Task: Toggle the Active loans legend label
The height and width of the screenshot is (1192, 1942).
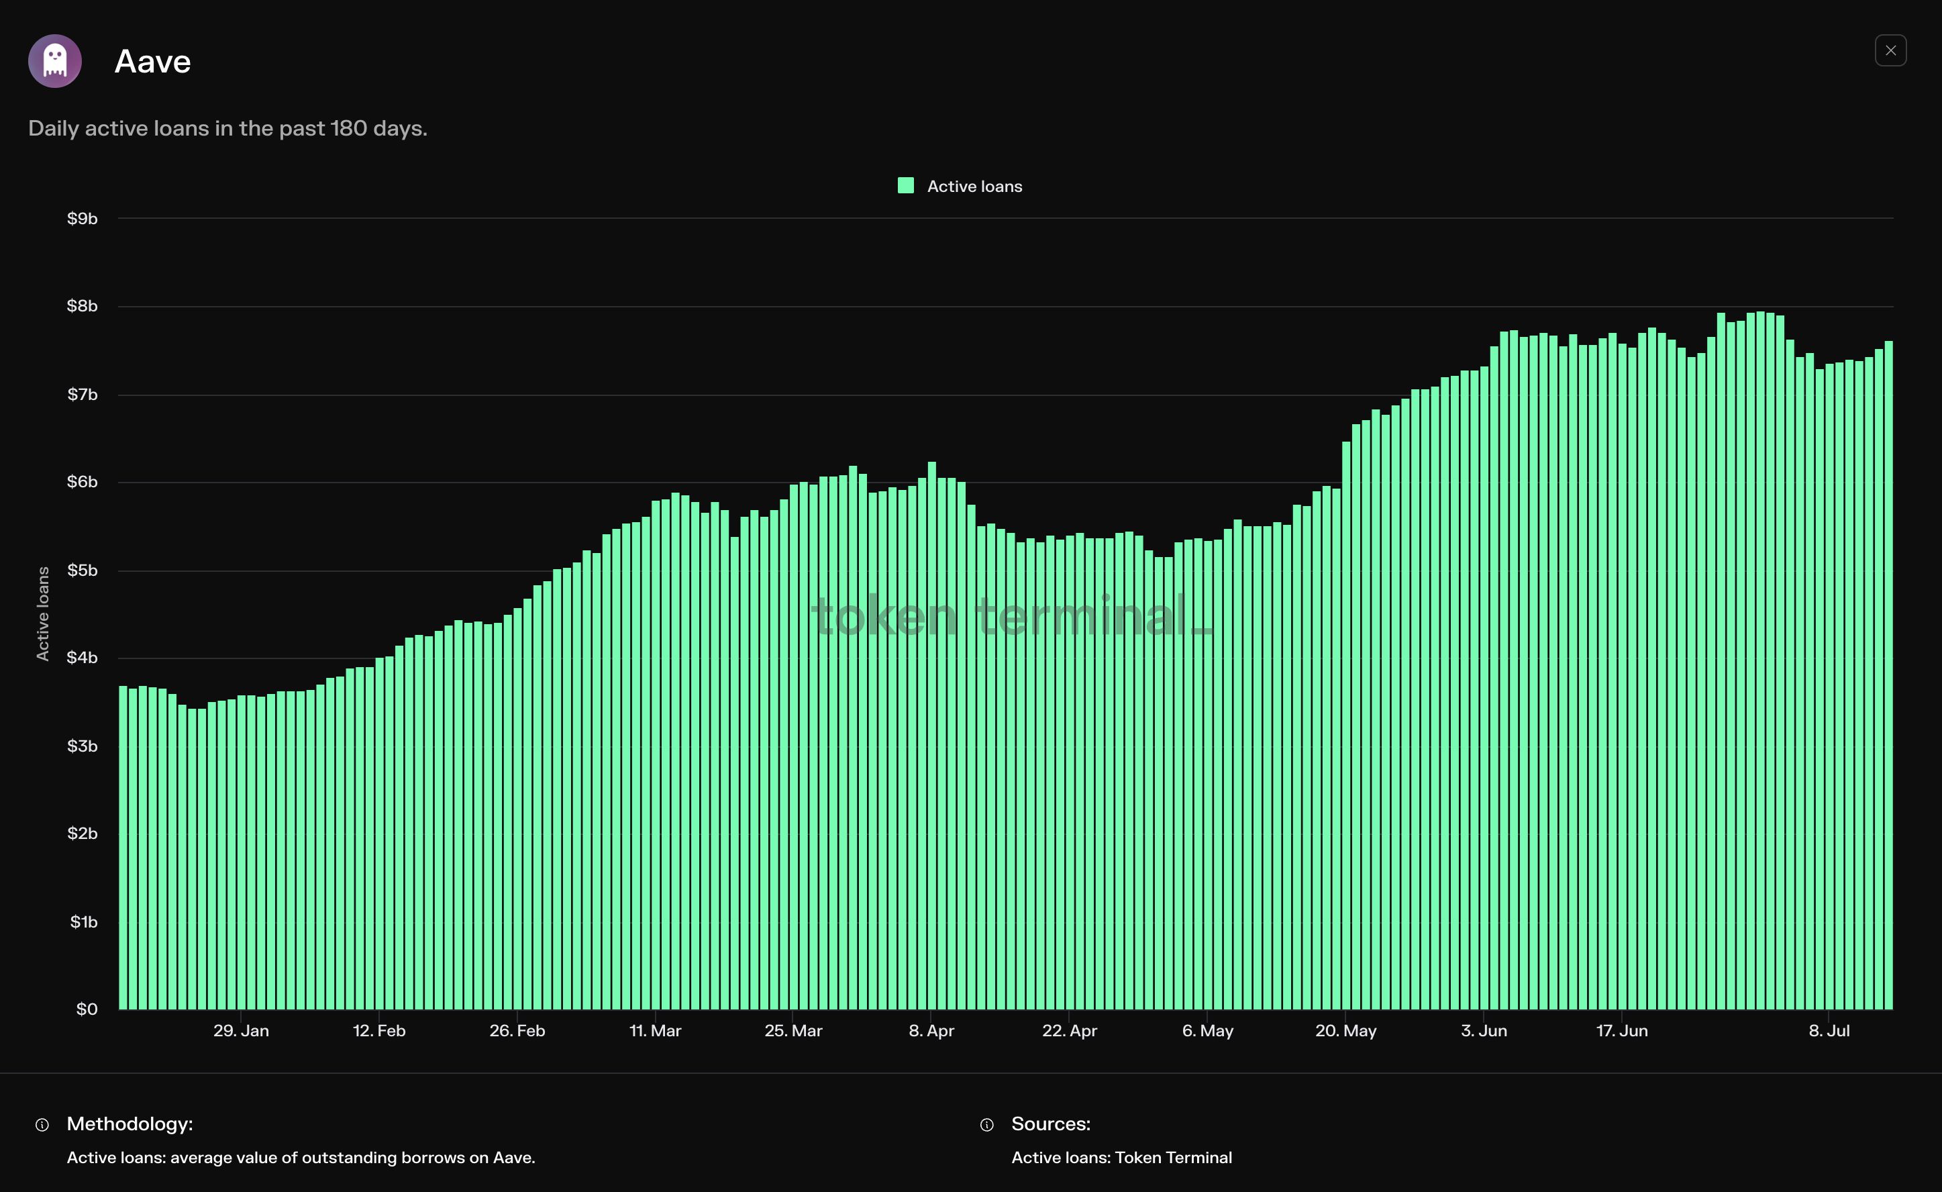Action: 974,187
